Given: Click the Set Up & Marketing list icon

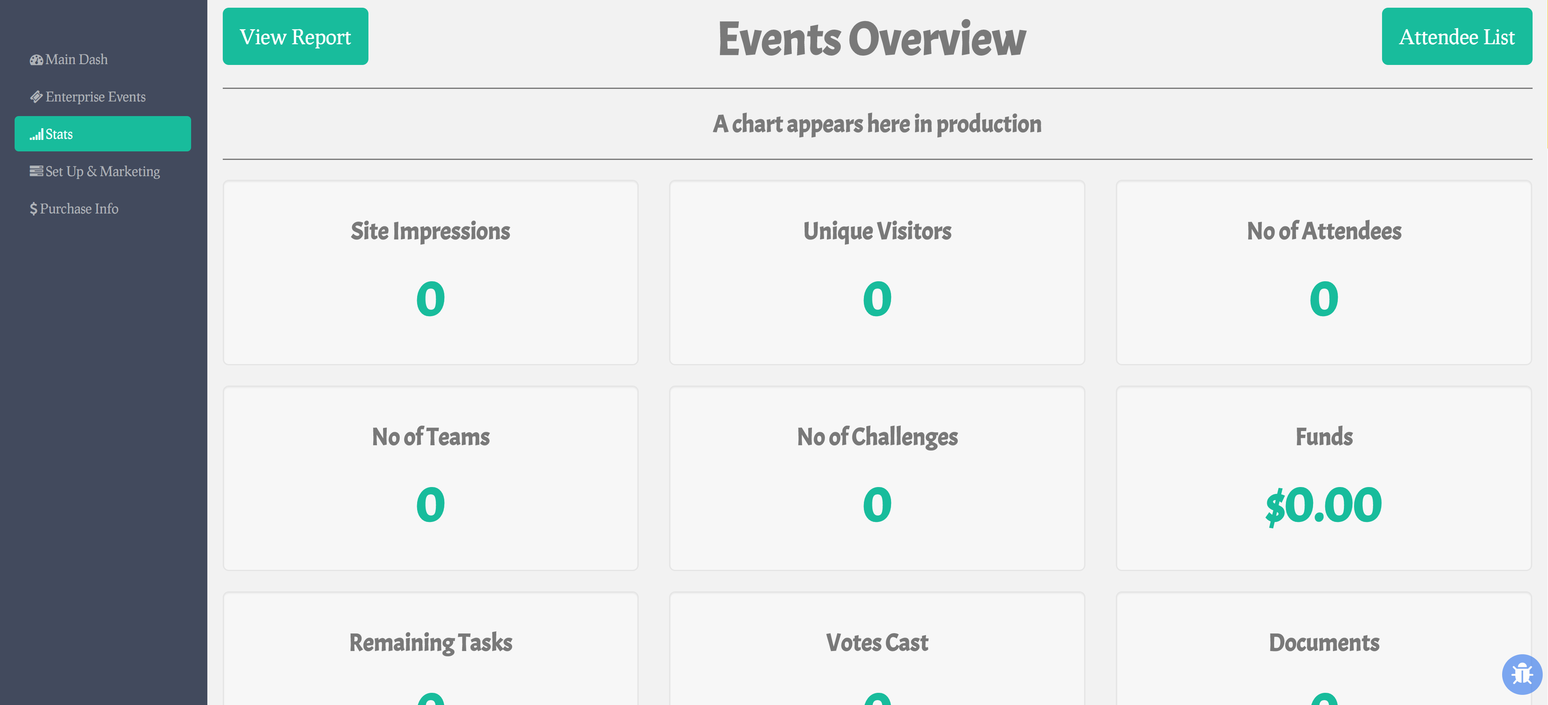Looking at the screenshot, I should pos(36,171).
